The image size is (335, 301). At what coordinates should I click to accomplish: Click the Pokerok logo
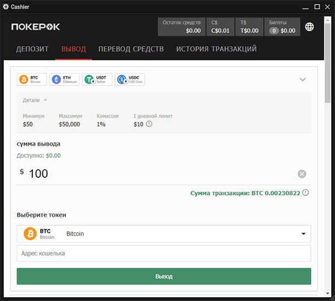[36, 27]
